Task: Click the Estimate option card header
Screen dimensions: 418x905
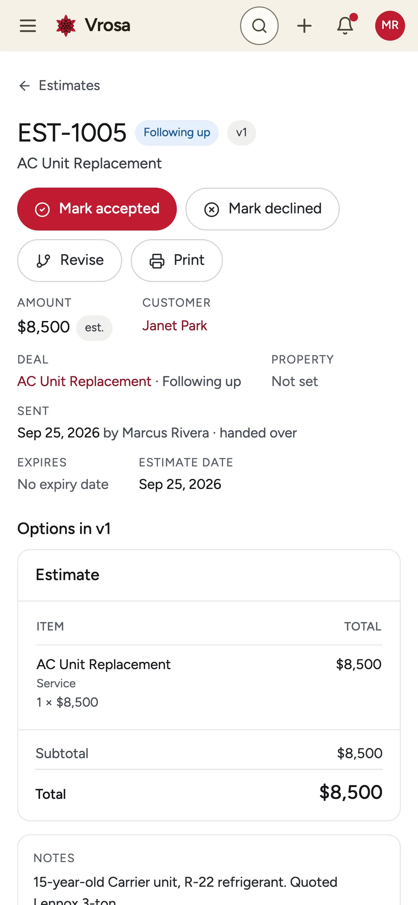Action: click(x=209, y=575)
